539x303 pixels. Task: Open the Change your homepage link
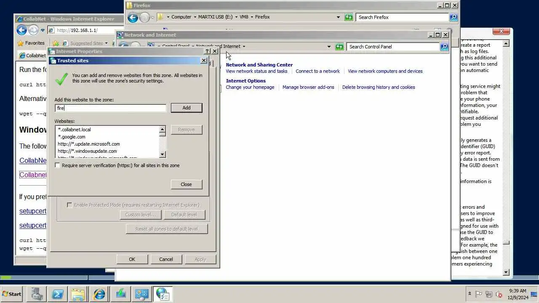(x=250, y=87)
